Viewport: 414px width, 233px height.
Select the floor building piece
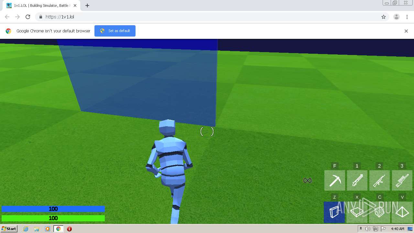[x=357, y=212]
